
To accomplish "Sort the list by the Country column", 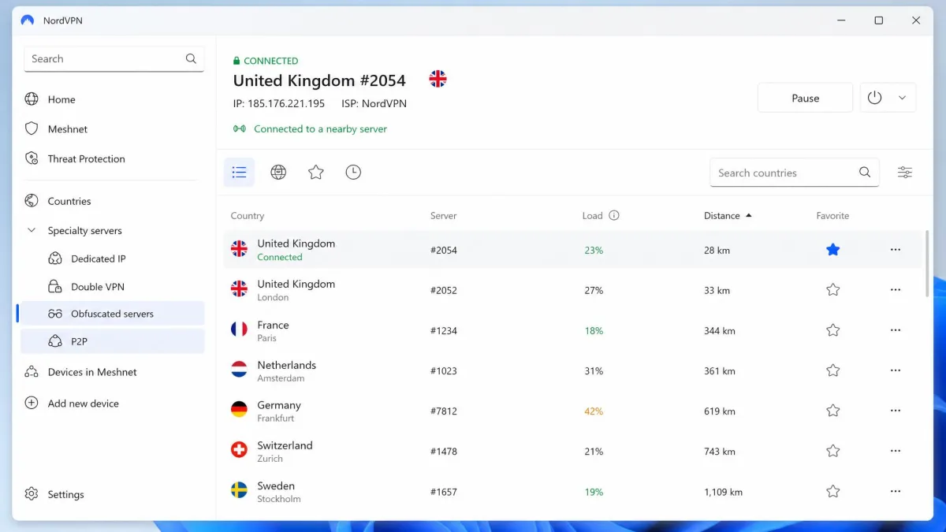I will tap(248, 216).
